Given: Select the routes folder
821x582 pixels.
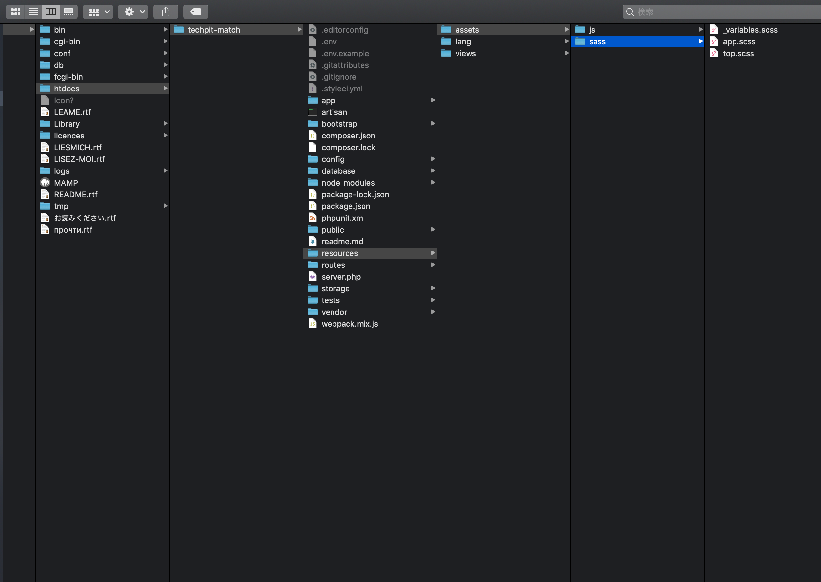Looking at the screenshot, I should 370,265.
